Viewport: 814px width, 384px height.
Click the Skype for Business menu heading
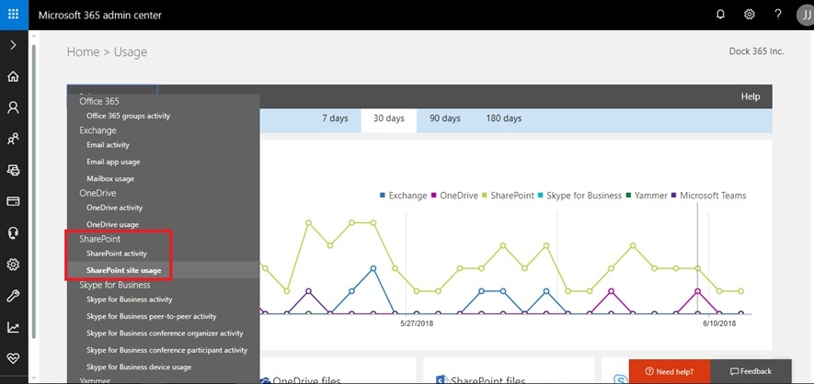115,285
